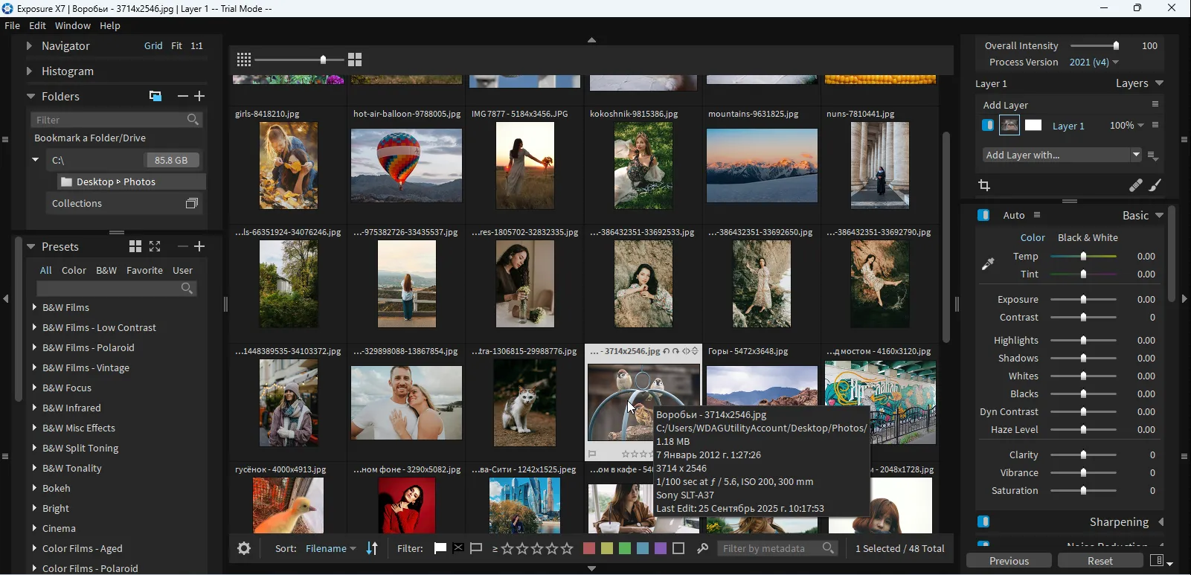Filter by no color label square
1191x575 pixels.
[x=678, y=549]
